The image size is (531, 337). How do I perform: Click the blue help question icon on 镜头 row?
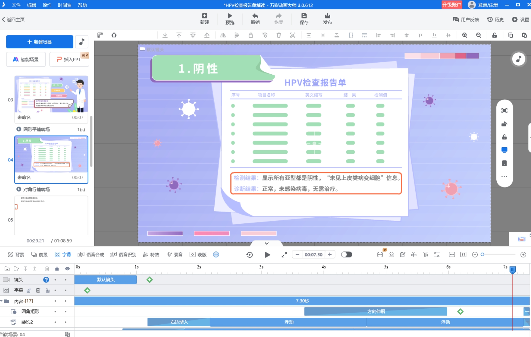click(x=46, y=280)
